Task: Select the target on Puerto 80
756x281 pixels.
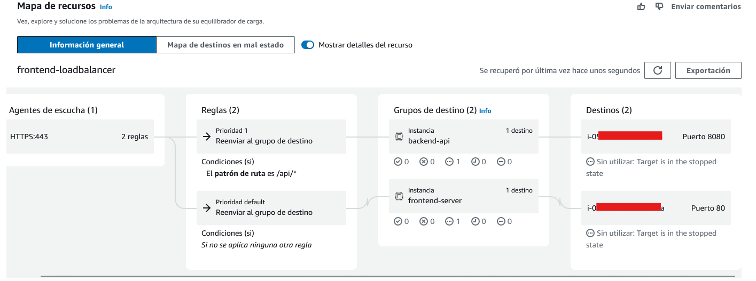Action: 656,208
